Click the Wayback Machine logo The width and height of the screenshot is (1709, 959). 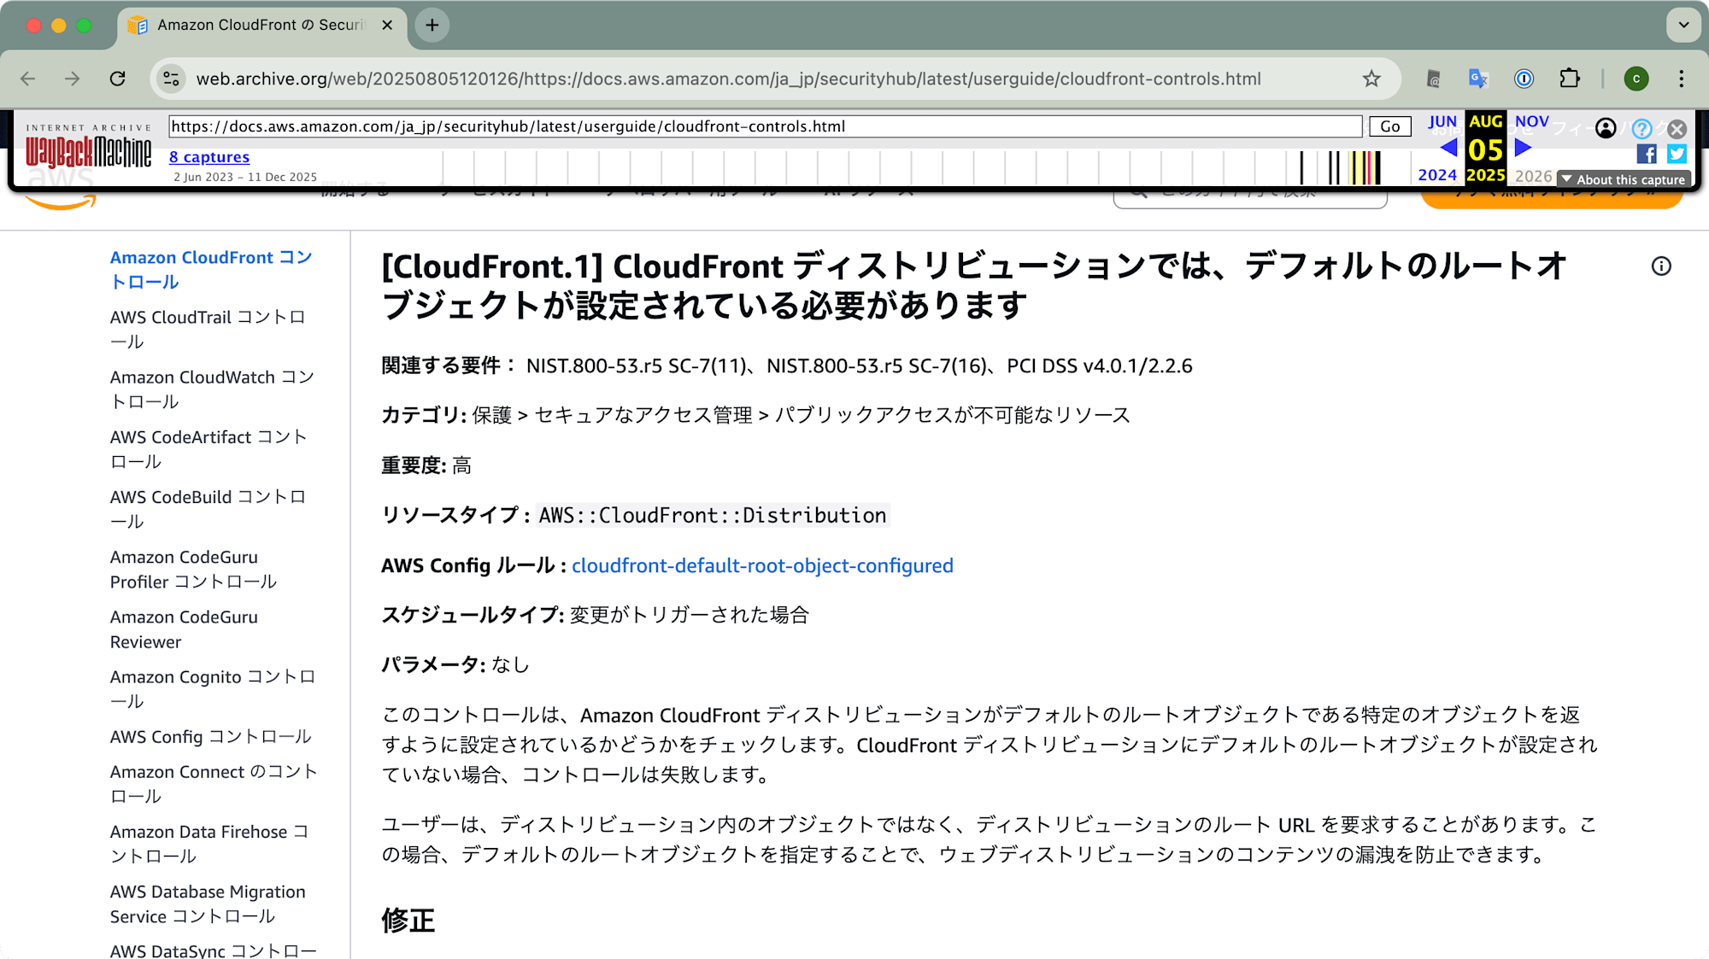tap(88, 147)
